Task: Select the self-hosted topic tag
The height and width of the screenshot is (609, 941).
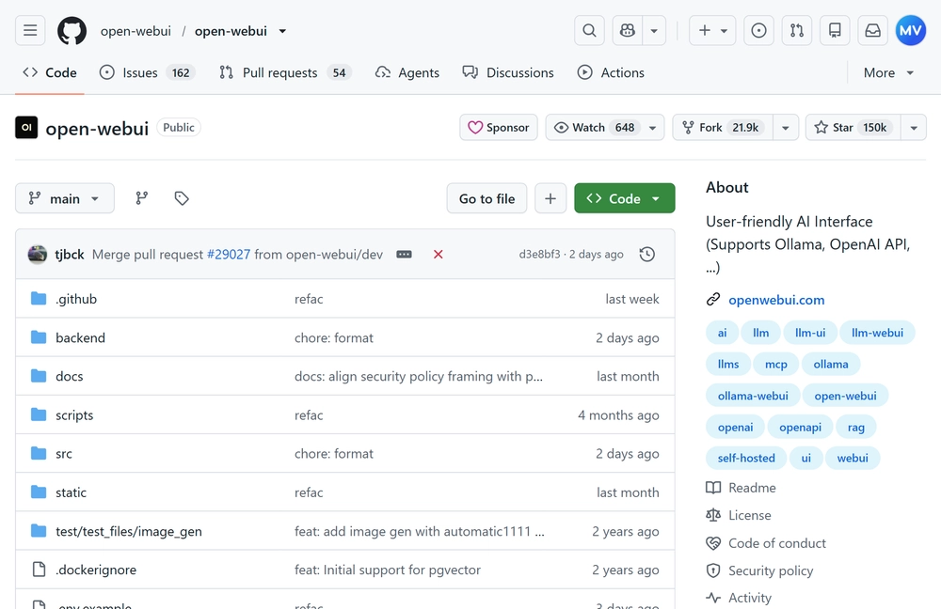Action: (746, 458)
